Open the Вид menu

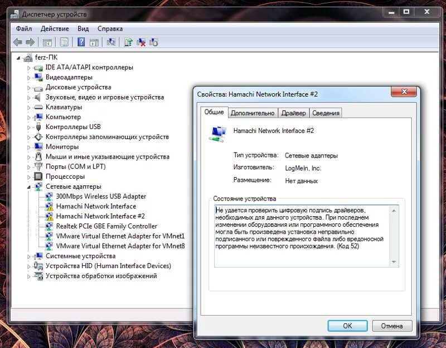click(x=83, y=28)
